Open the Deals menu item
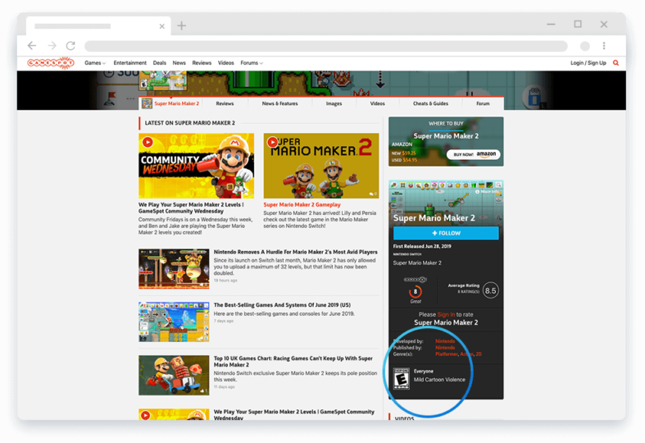 click(160, 63)
